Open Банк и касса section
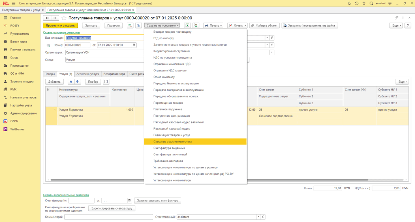This screenshot has width=415, height=222. [x=19, y=42]
